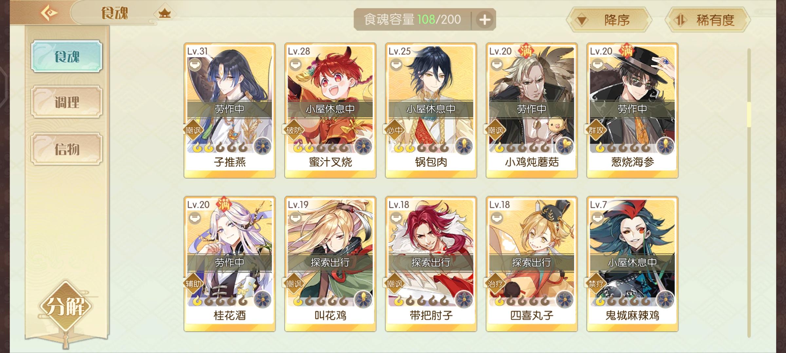Open the 带把肘子 character card
Screen dimensions: 786x353
pos(431,264)
